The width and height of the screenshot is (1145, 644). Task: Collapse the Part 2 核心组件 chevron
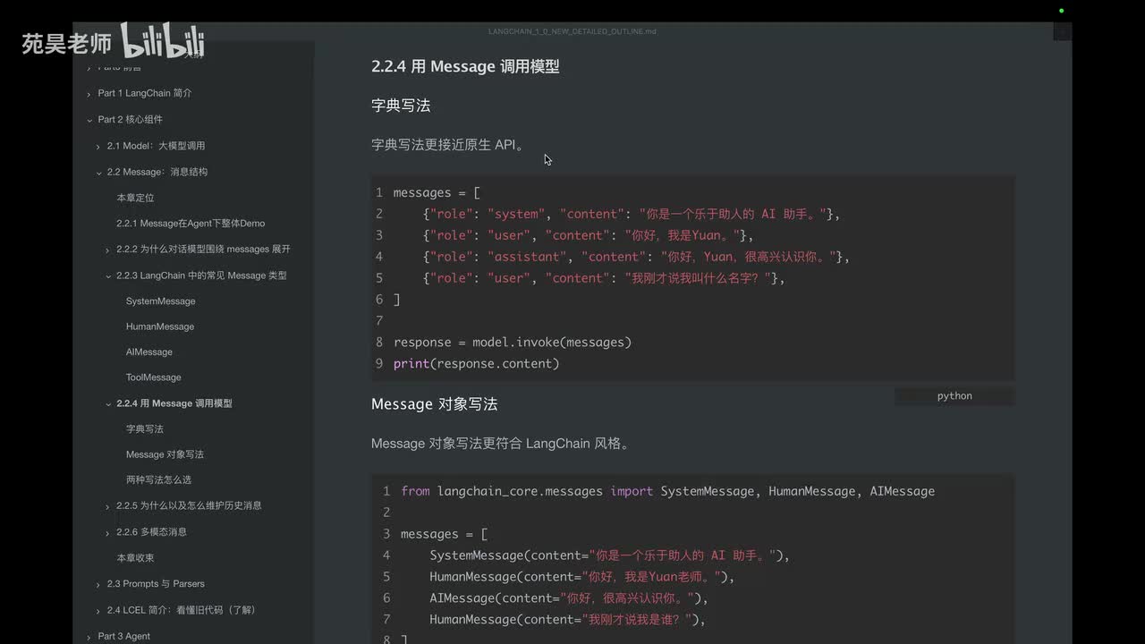pos(89,120)
